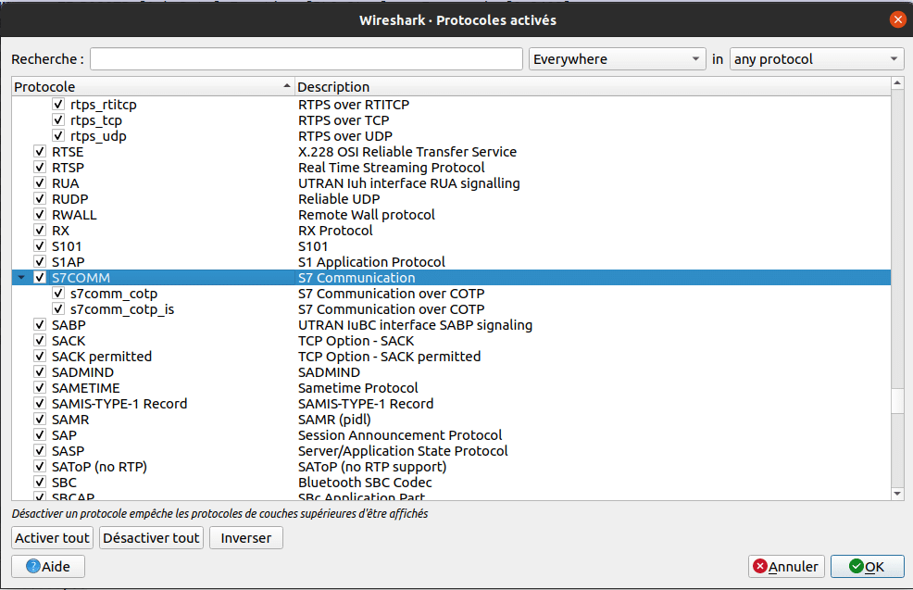Image resolution: width=913 pixels, height=590 pixels.
Task: Uncheck the SAMR protocol checkbox
Action: click(x=40, y=420)
